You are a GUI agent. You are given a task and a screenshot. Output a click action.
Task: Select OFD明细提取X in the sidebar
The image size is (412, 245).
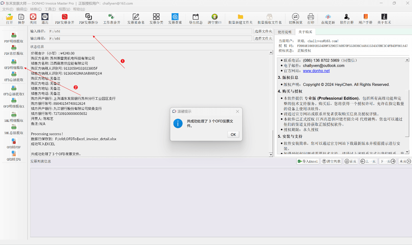tap(14, 103)
